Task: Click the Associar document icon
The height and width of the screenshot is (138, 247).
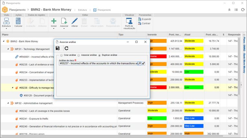Action: [x=64, y=21]
